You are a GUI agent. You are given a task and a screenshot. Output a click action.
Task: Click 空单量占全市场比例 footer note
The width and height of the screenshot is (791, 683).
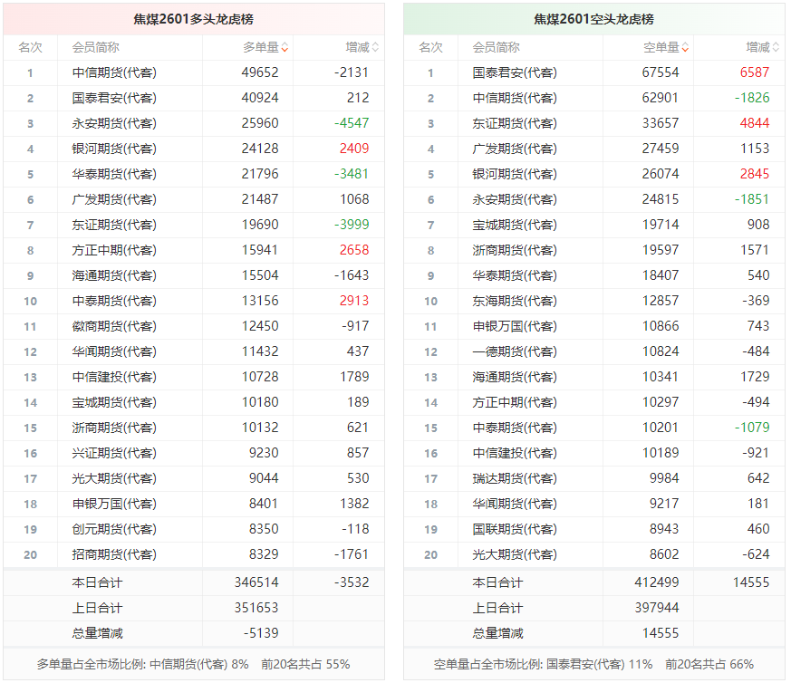[x=593, y=664]
